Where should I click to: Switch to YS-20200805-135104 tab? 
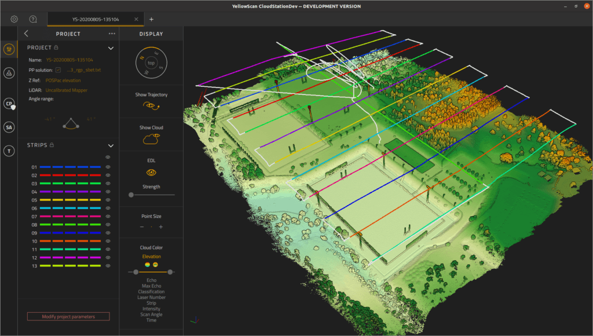[x=96, y=19]
